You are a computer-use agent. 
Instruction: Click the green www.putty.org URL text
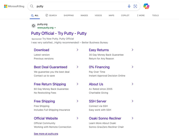(x=45, y=28)
